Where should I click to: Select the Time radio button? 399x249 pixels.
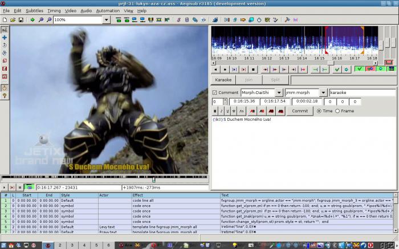pos(319,111)
